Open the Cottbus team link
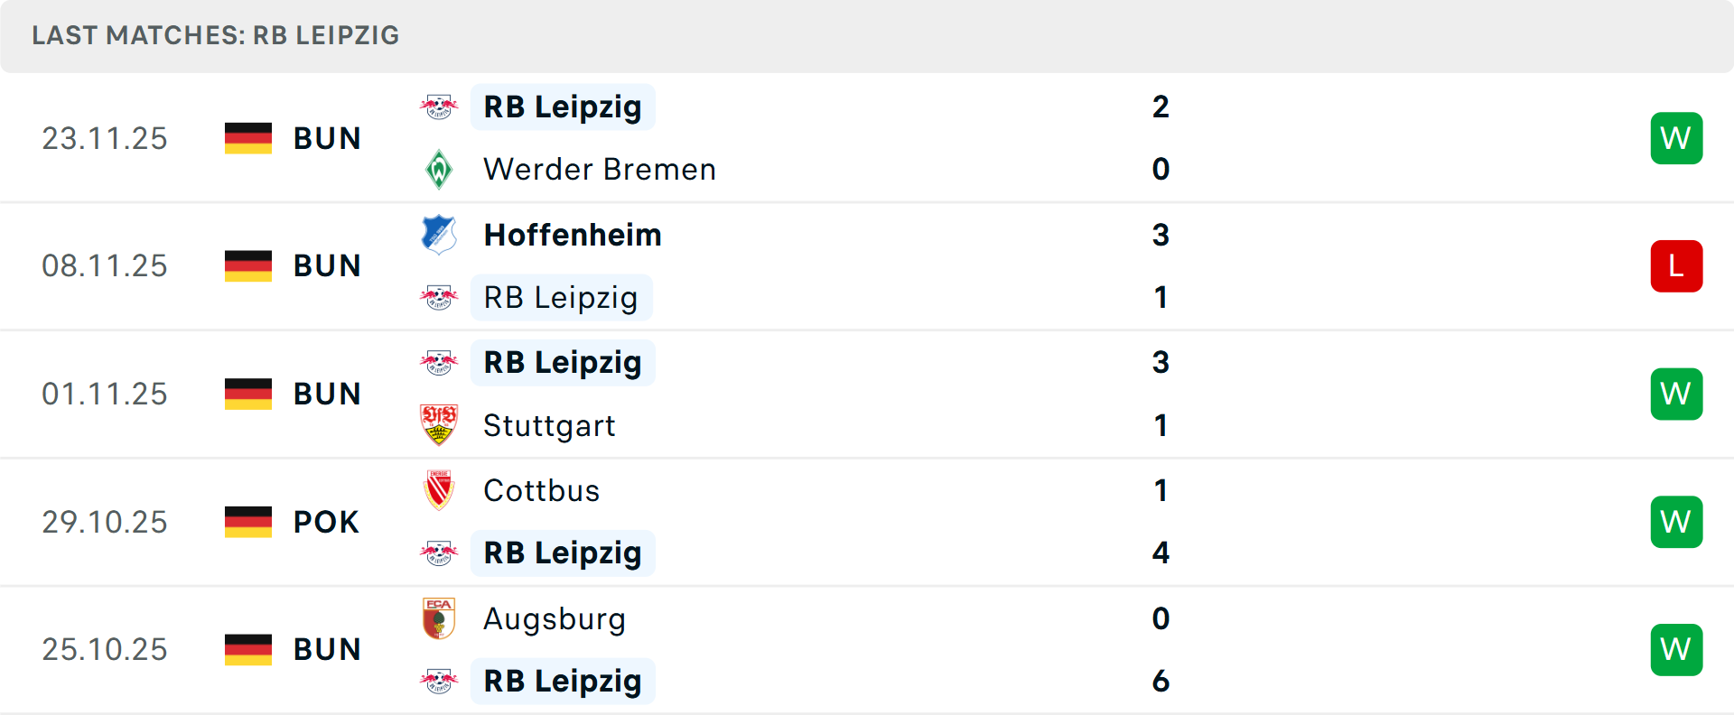The image size is (1734, 715). (542, 490)
